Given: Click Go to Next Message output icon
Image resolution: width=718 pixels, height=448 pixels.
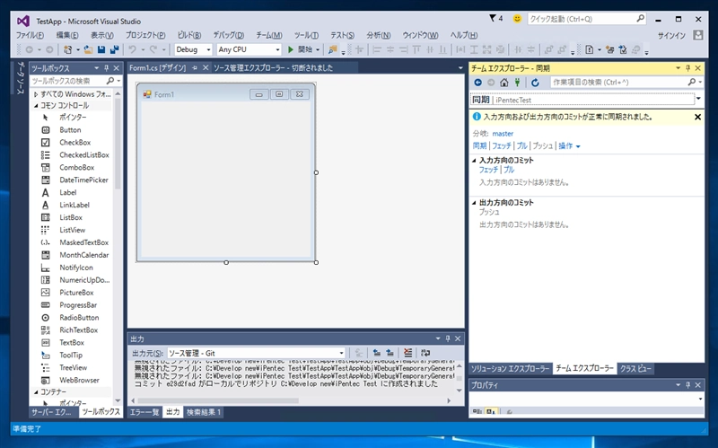Looking at the screenshot, I should 390,353.
